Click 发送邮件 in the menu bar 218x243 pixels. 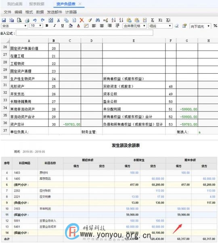(x=55, y=12)
